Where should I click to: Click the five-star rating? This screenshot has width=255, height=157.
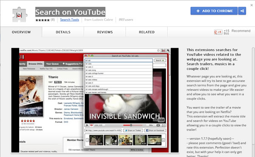(42, 20)
